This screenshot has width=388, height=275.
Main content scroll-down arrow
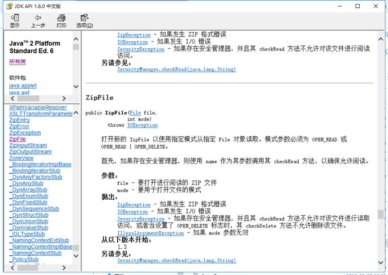pyautogui.click(x=381, y=263)
